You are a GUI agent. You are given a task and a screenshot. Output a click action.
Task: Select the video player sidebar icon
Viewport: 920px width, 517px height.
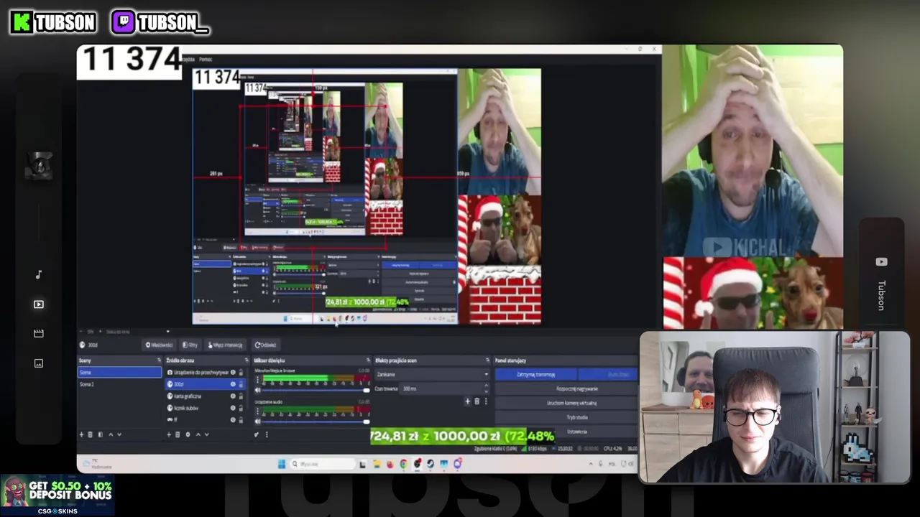(39, 304)
